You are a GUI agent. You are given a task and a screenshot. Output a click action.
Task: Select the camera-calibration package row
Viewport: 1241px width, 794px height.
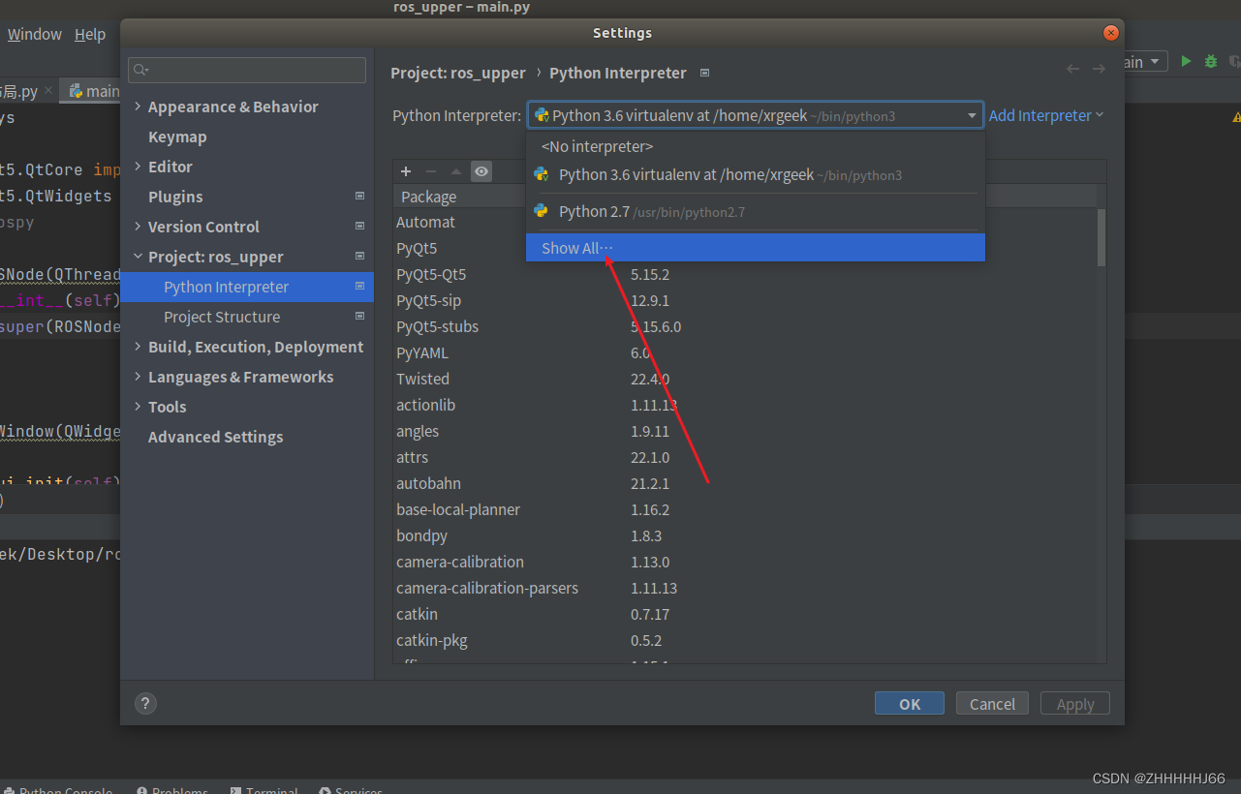tap(745, 562)
